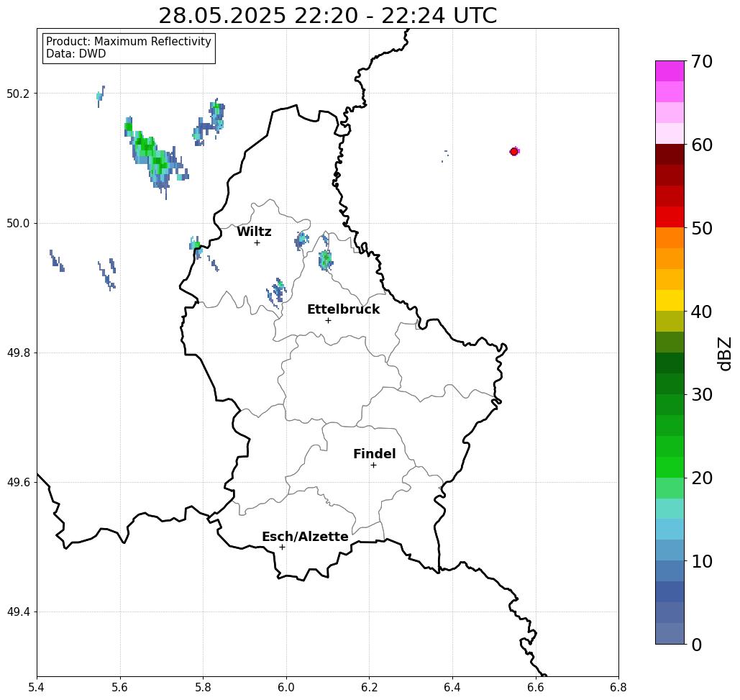Click longitude tick label 5.6
The image size is (740, 700).
120,687
